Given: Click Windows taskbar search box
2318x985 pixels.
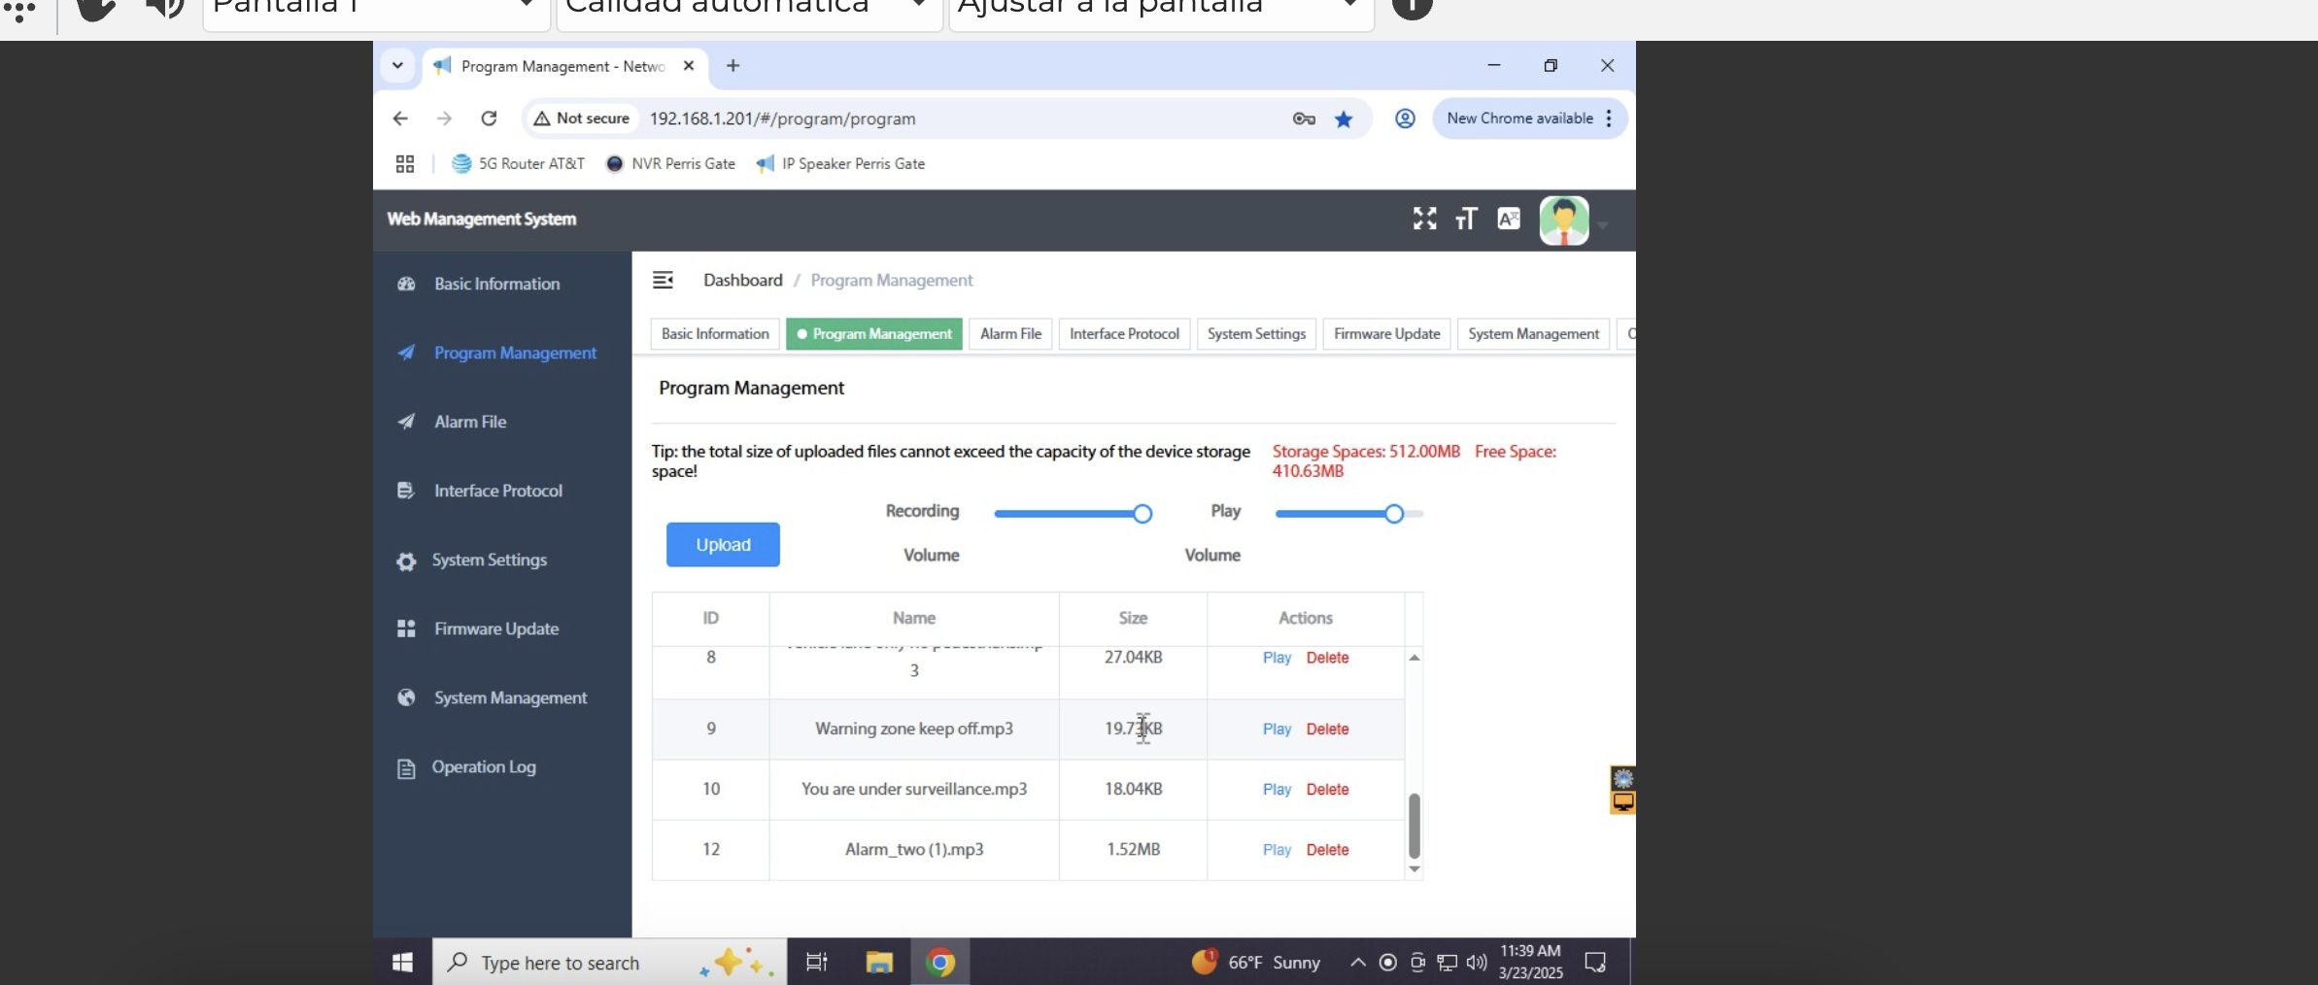Looking at the screenshot, I should (609, 962).
